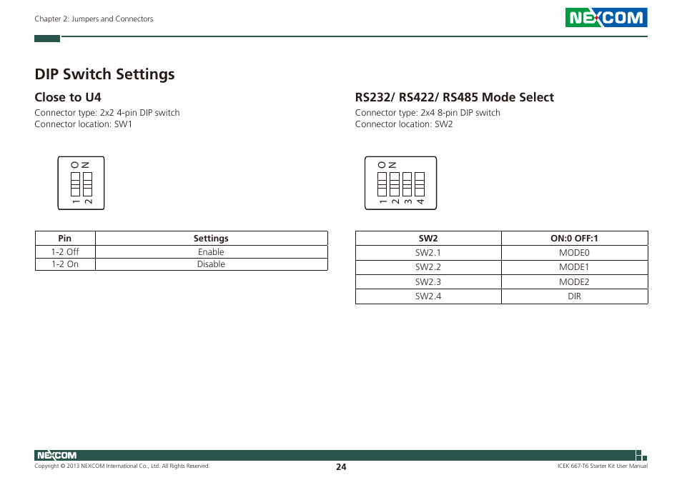Viewport: 682px width, 480px height.
Task: Click the 'Enable' table cell
Action: click(212, 252)
